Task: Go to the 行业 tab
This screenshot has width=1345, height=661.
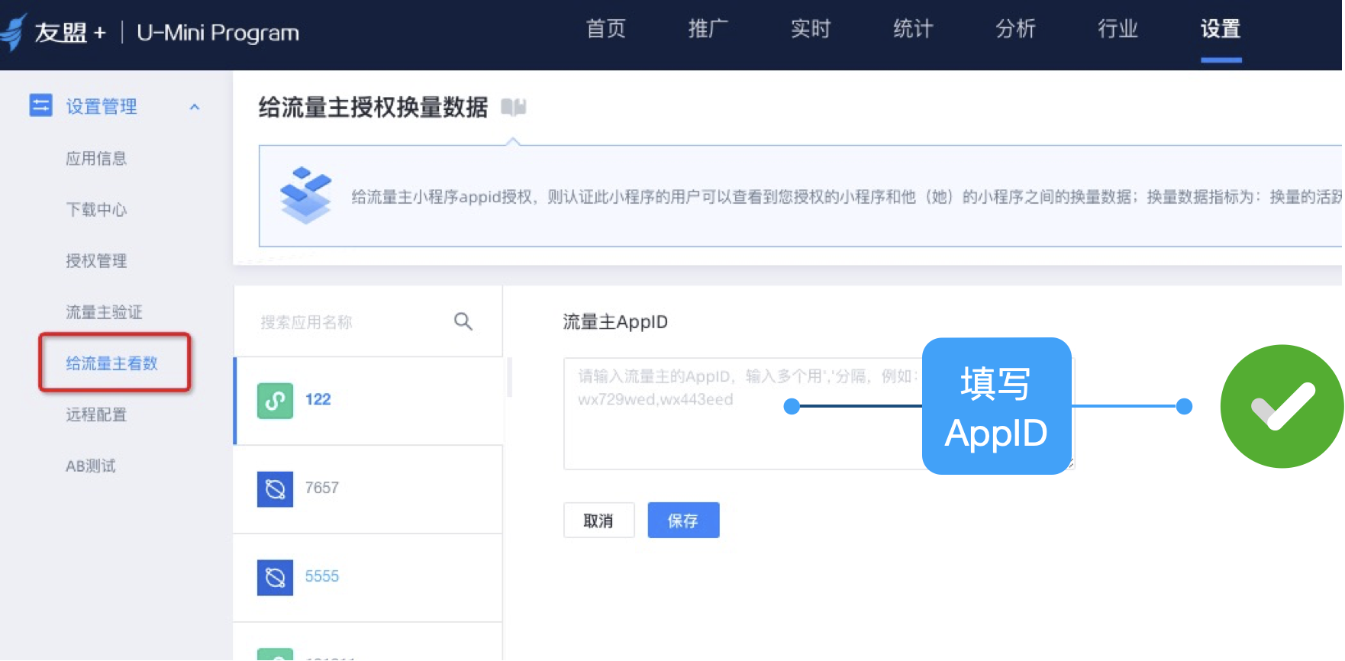Action: pyautogui.click(x=1118, y=29)
